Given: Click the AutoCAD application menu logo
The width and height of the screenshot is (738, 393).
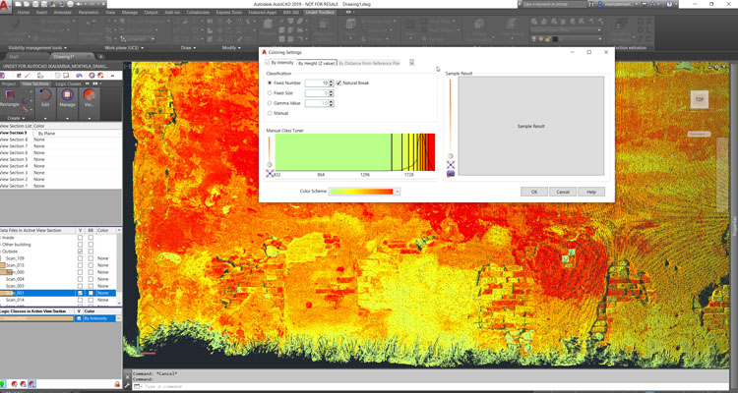Looking at the screenshot, I should coord(5,7).
